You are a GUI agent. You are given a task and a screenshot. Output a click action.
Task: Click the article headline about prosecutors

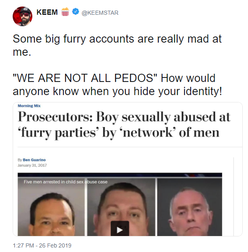124,125
